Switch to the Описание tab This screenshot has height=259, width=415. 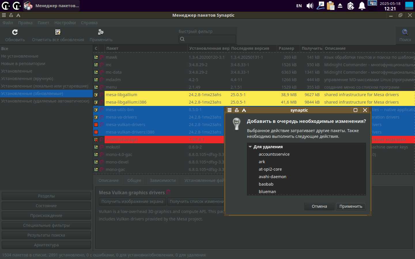(109, 180)
